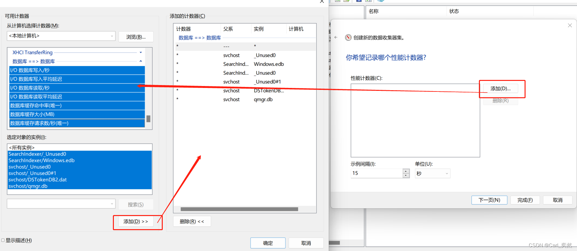Decrease the 示例间隔 value with down arrow
This screenshot has height=251, width=577.
[x=406, y=176]
